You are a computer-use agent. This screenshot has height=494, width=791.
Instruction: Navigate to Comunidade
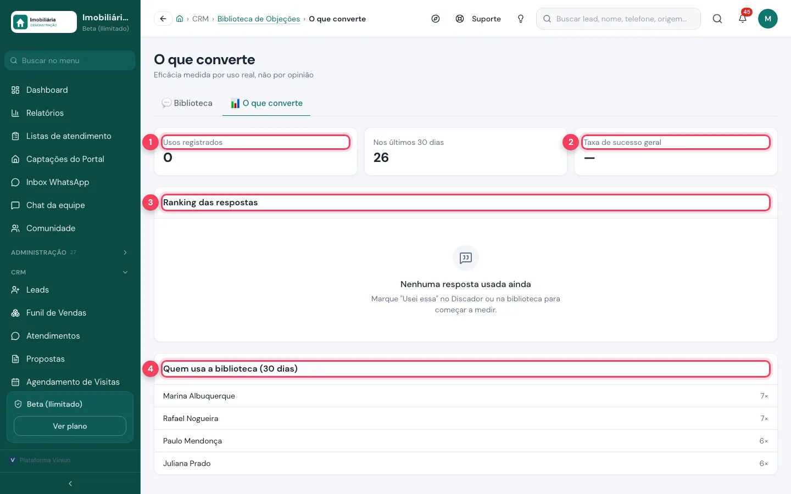click(x=70, y=228)
